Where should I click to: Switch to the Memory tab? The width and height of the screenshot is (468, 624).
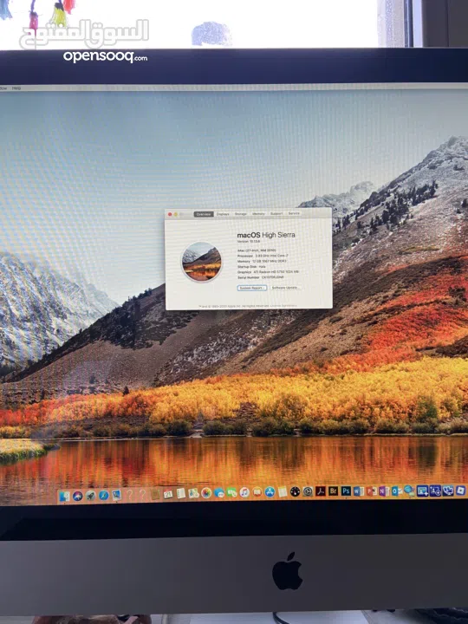pos(258,214)
